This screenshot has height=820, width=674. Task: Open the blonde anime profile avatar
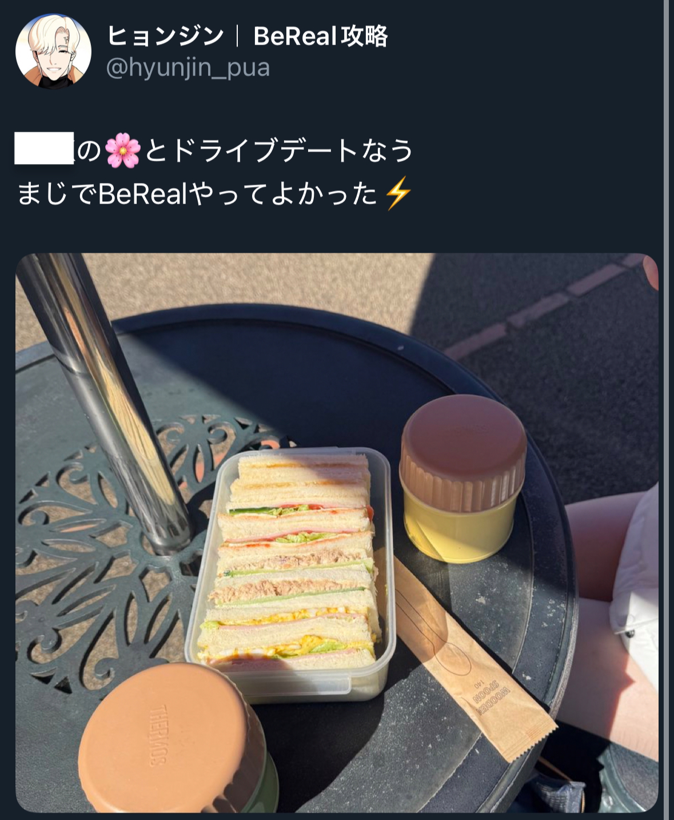(53, 51)
